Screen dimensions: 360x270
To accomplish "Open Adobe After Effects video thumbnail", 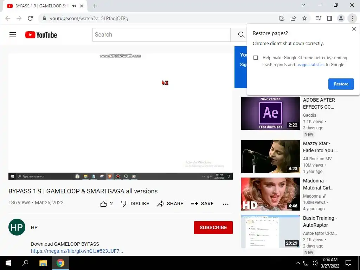I will 270,113.
